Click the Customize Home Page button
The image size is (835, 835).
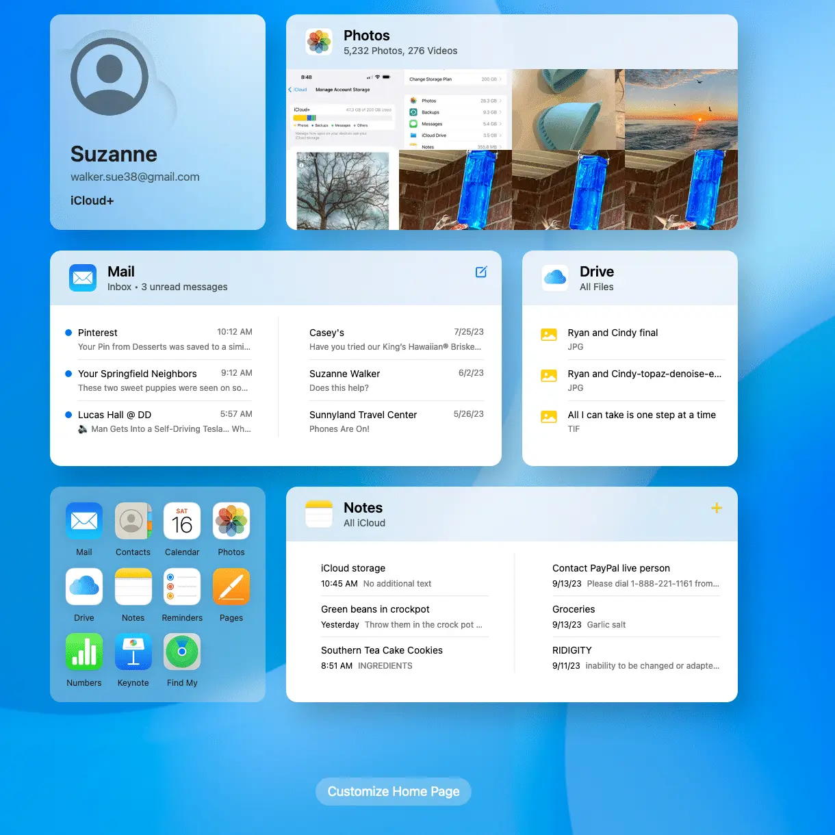click(x=393, y=791)
